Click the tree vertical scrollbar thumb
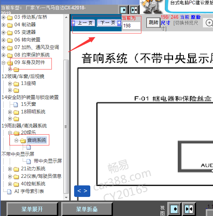The image size is (213, 216). 66,127
